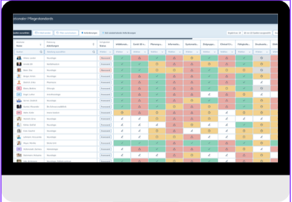
Task: Sort by the Abteilungen column arrow
Action: click(x=94, y=44)
